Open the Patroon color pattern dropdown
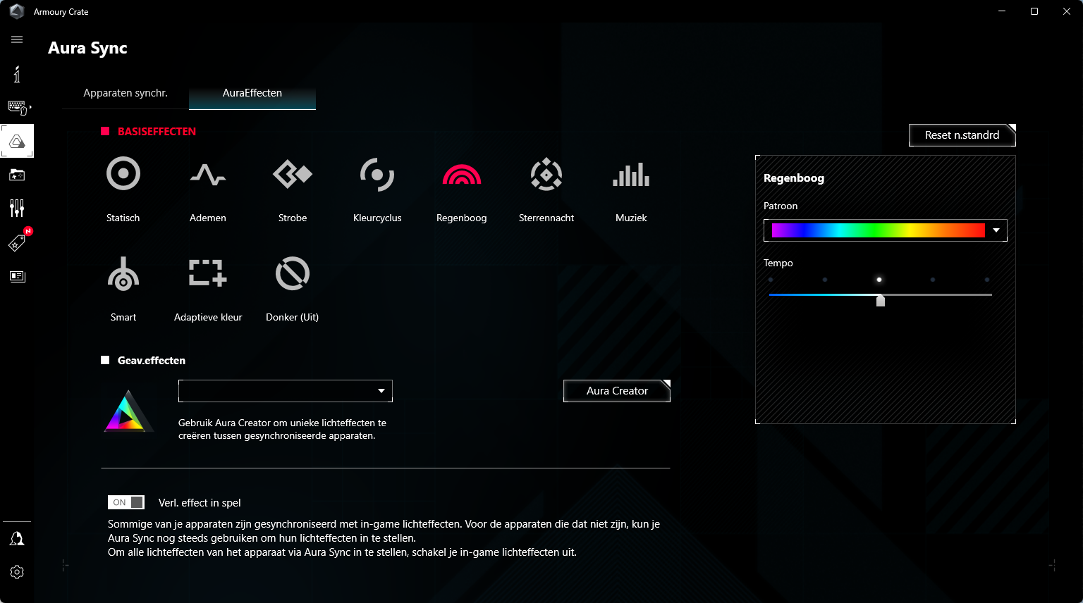This screenshot has height=603, width=1083. [886, 230]
